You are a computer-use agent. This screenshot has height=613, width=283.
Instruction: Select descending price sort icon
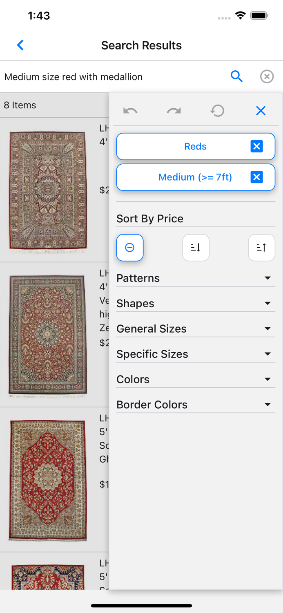tap(196, 247)
